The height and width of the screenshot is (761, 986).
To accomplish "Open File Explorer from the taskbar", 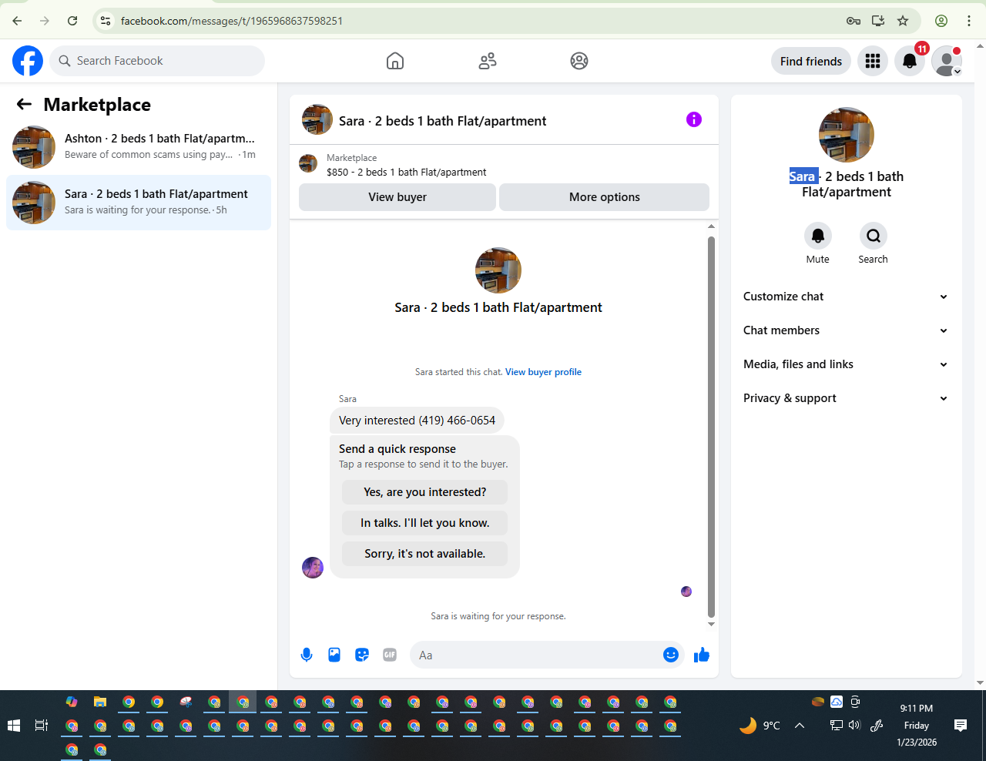I will [100, 702].
